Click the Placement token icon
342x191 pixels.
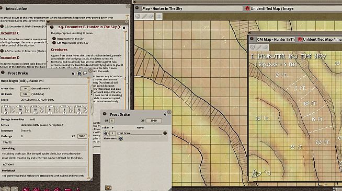120,138
